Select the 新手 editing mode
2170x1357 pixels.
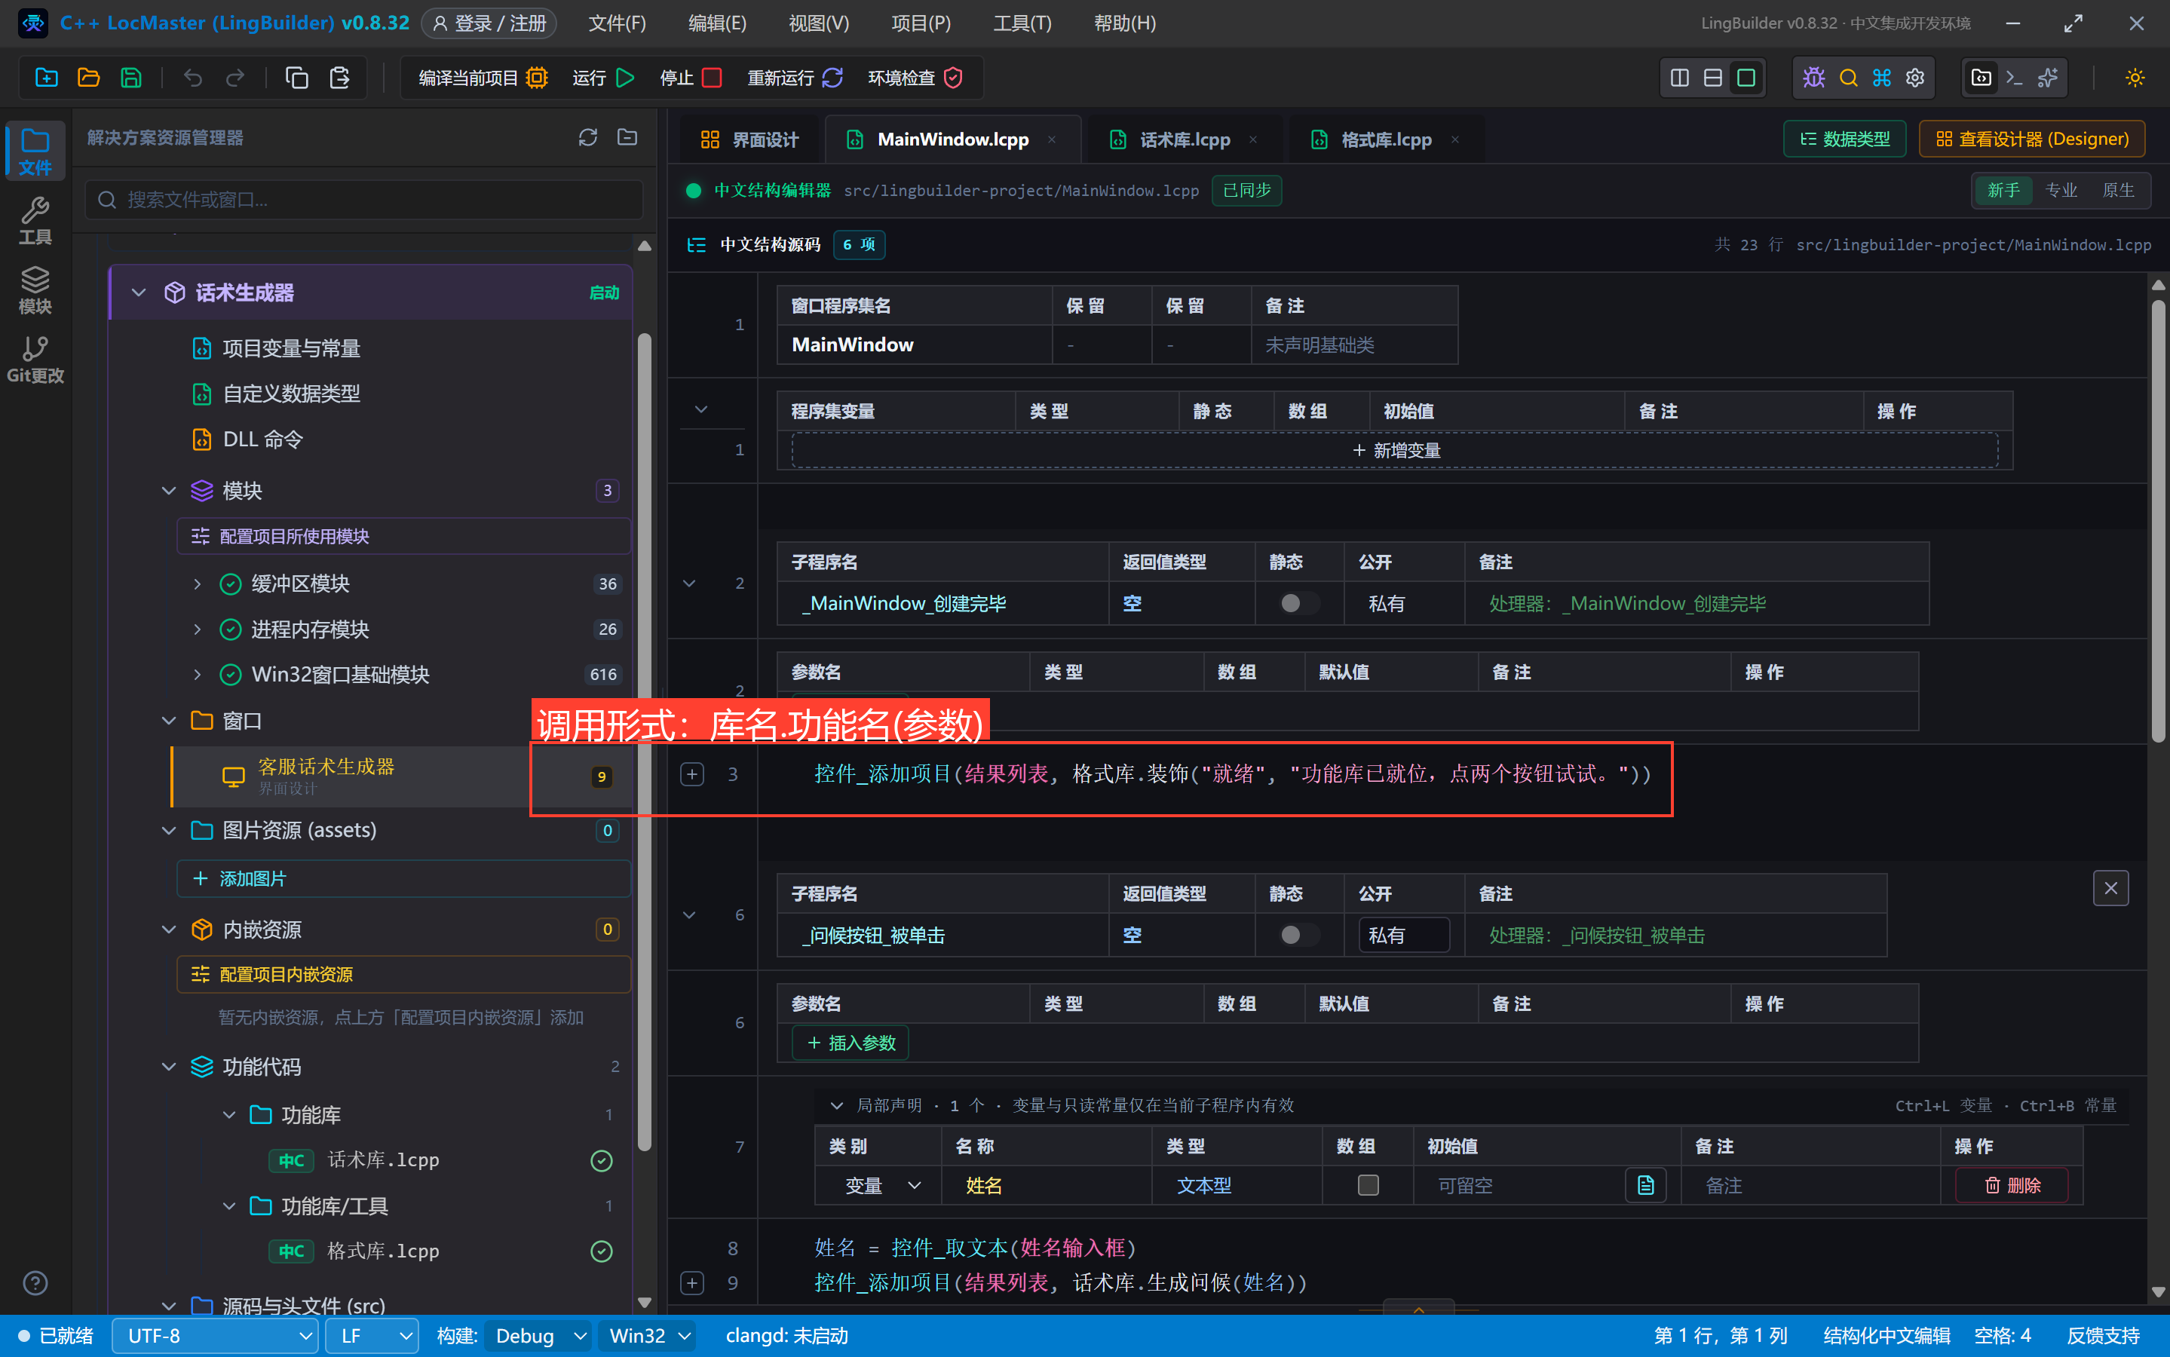[2003, 190]
